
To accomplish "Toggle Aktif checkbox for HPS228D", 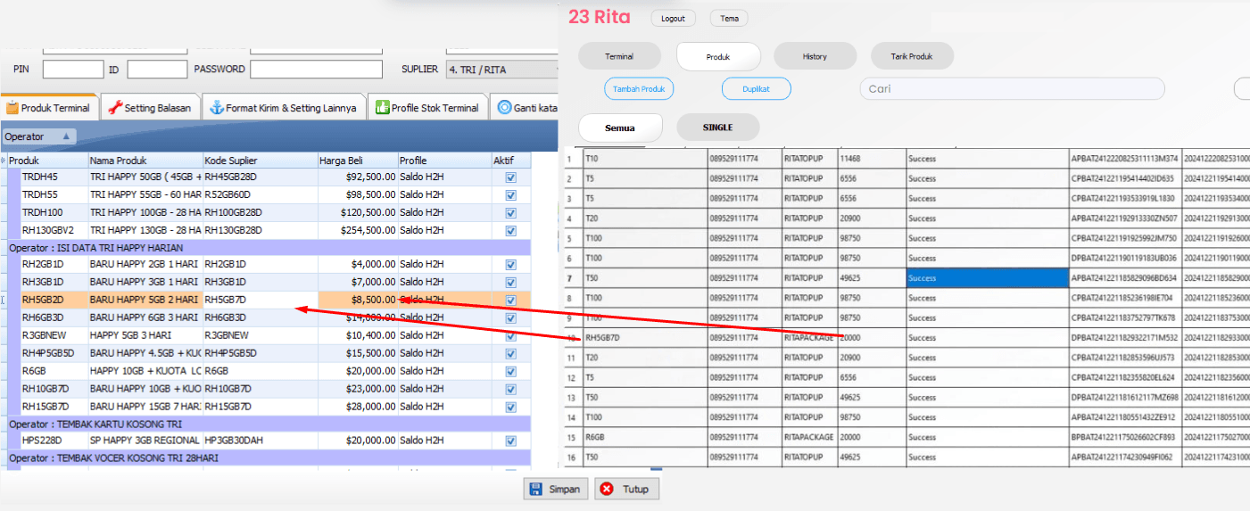I will [510, 441].
